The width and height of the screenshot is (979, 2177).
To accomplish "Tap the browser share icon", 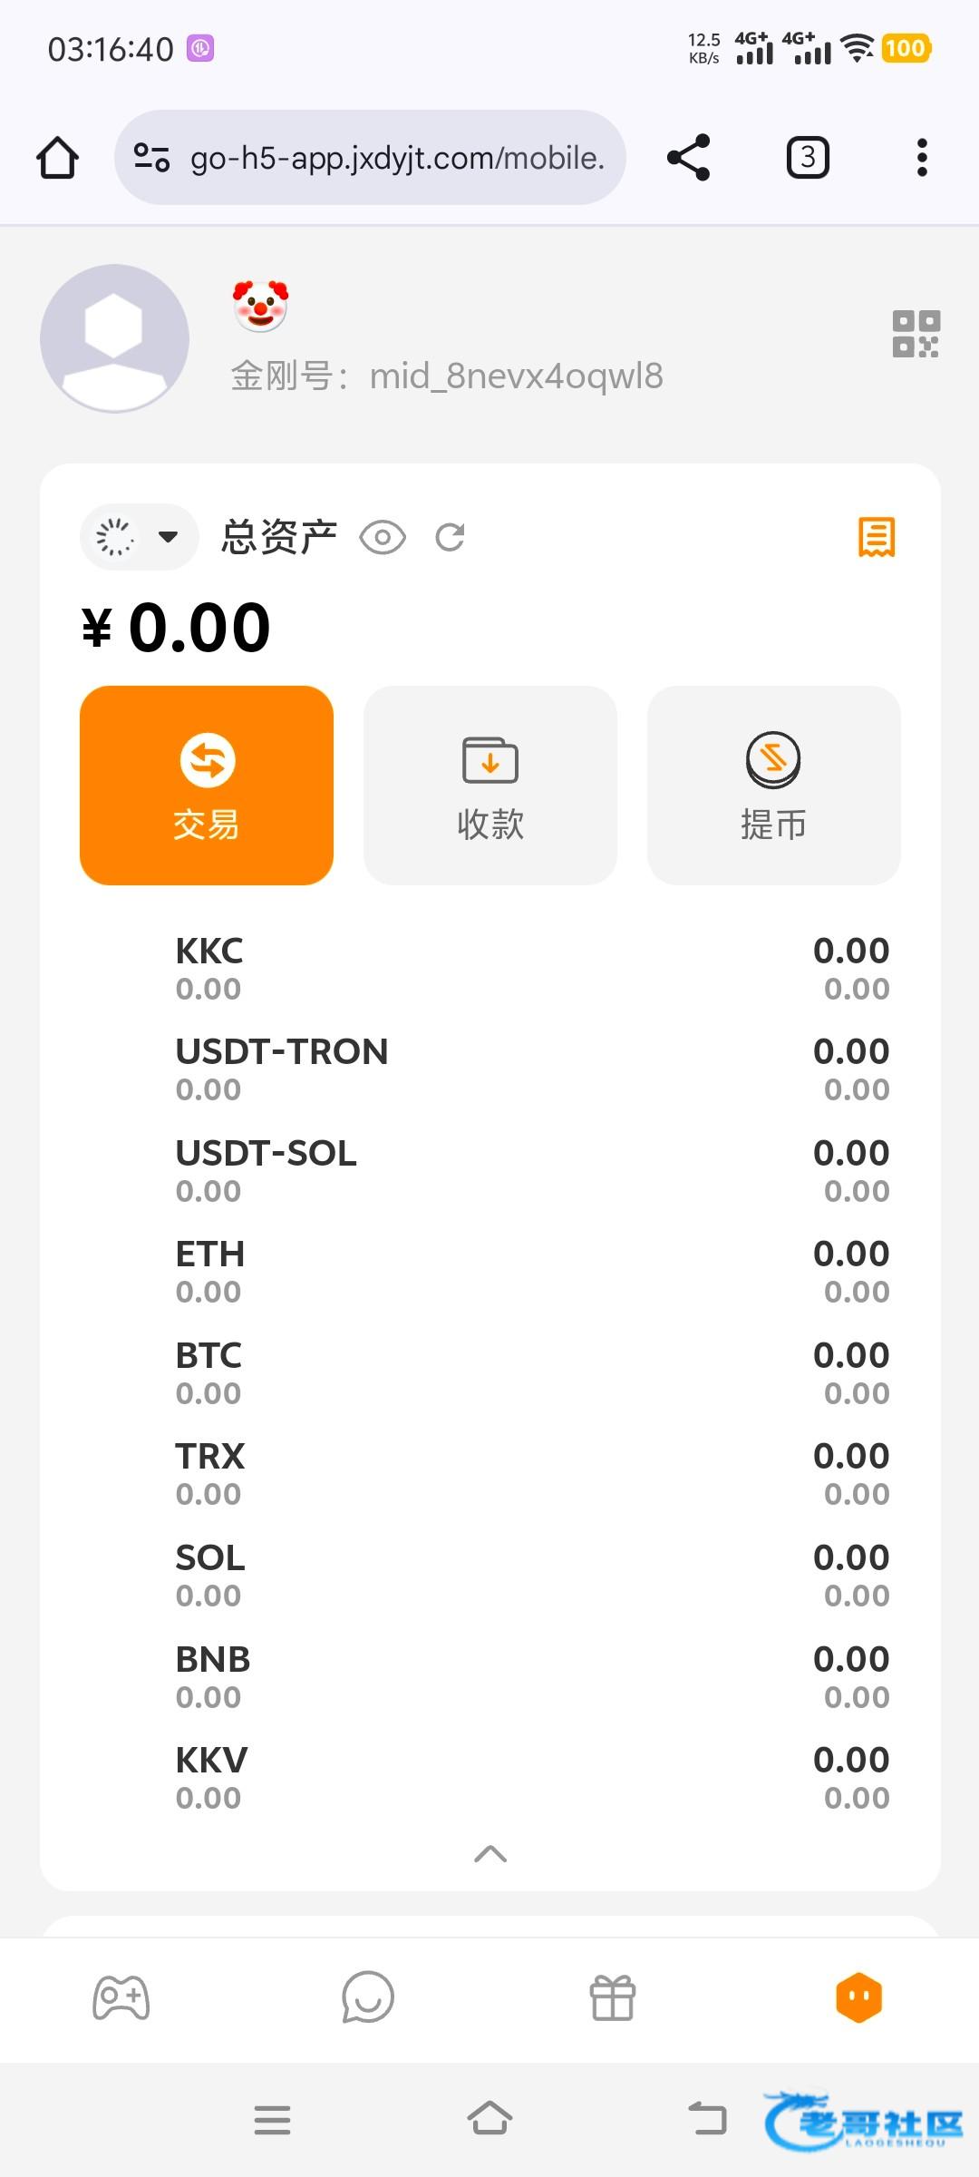I will pyautogui.click(x=688, y=158).
